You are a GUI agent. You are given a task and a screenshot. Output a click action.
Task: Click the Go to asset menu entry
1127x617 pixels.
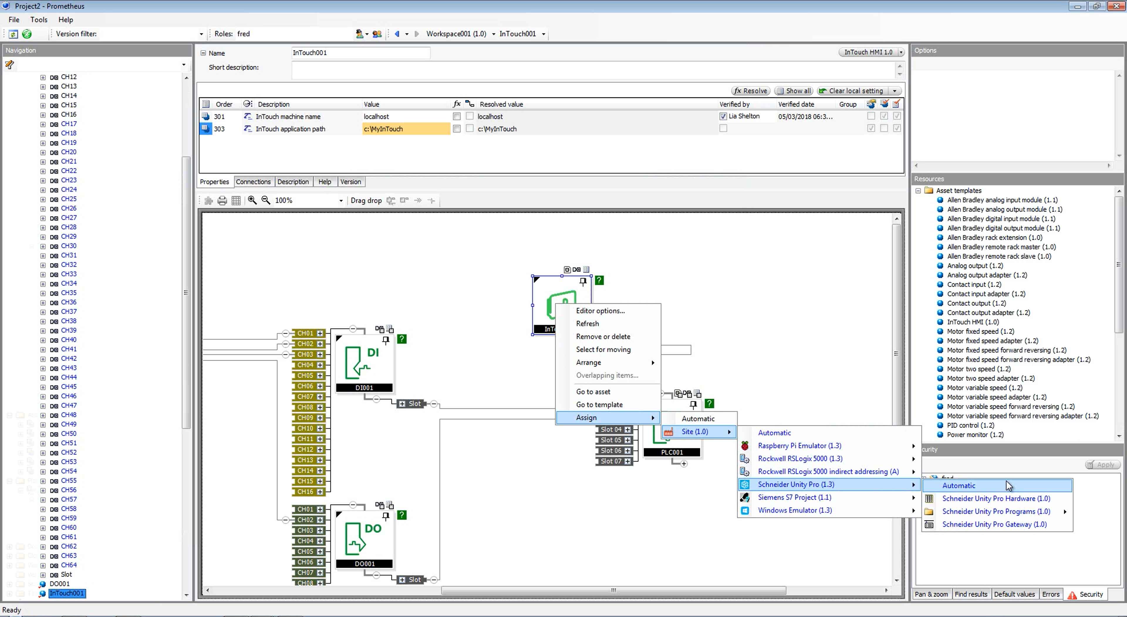point(593,392)
